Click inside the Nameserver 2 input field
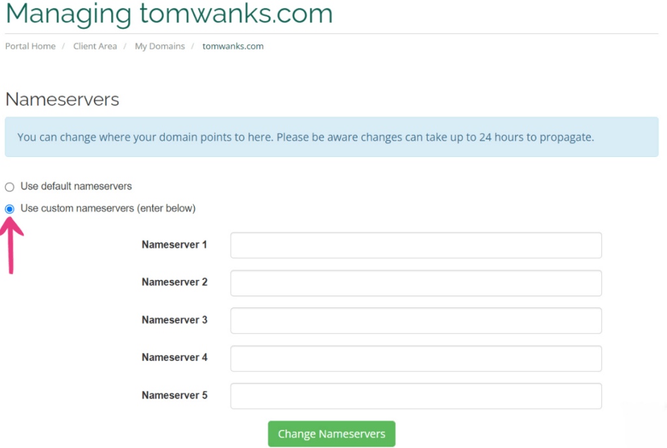667x448 pixels. [416, 283]
